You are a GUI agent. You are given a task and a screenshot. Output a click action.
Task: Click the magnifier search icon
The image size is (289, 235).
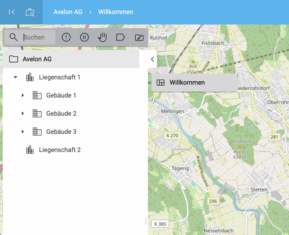tap(13, 37)
